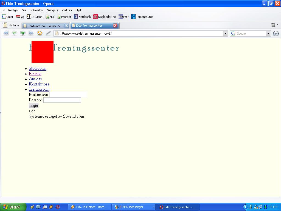Open the Widgets menu
Viewport: 281px width, 211px height.
pos(53,10)
